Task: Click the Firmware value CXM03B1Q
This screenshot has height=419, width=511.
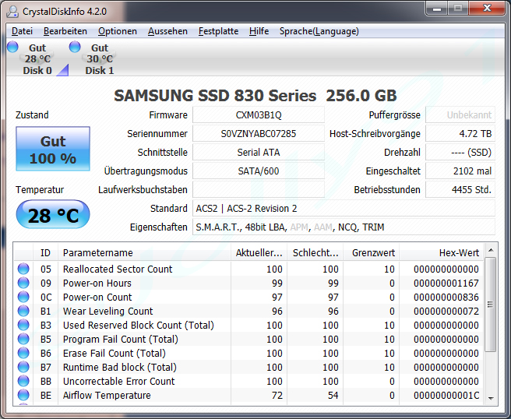Action: click(x=259, y=115)
